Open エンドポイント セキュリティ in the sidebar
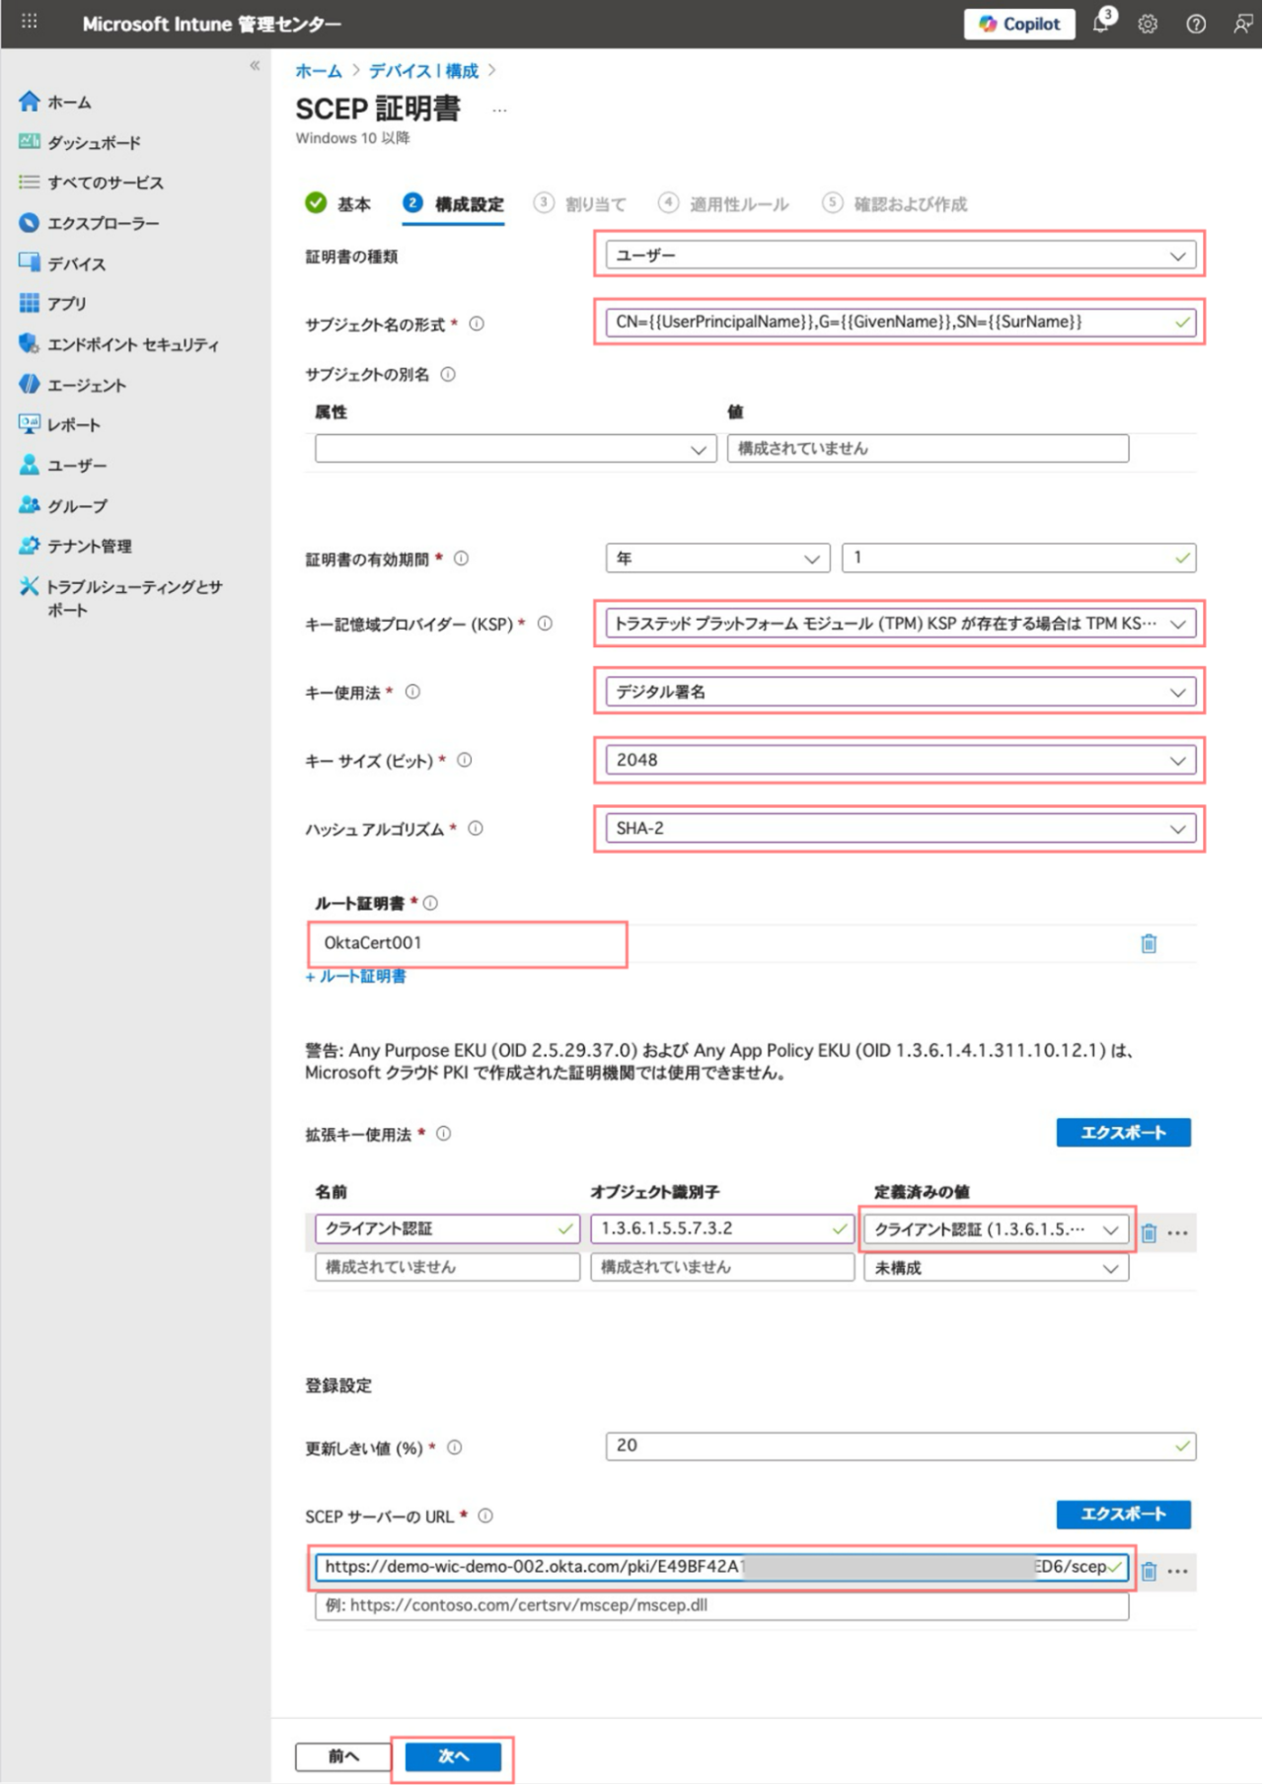 [132, 344]
